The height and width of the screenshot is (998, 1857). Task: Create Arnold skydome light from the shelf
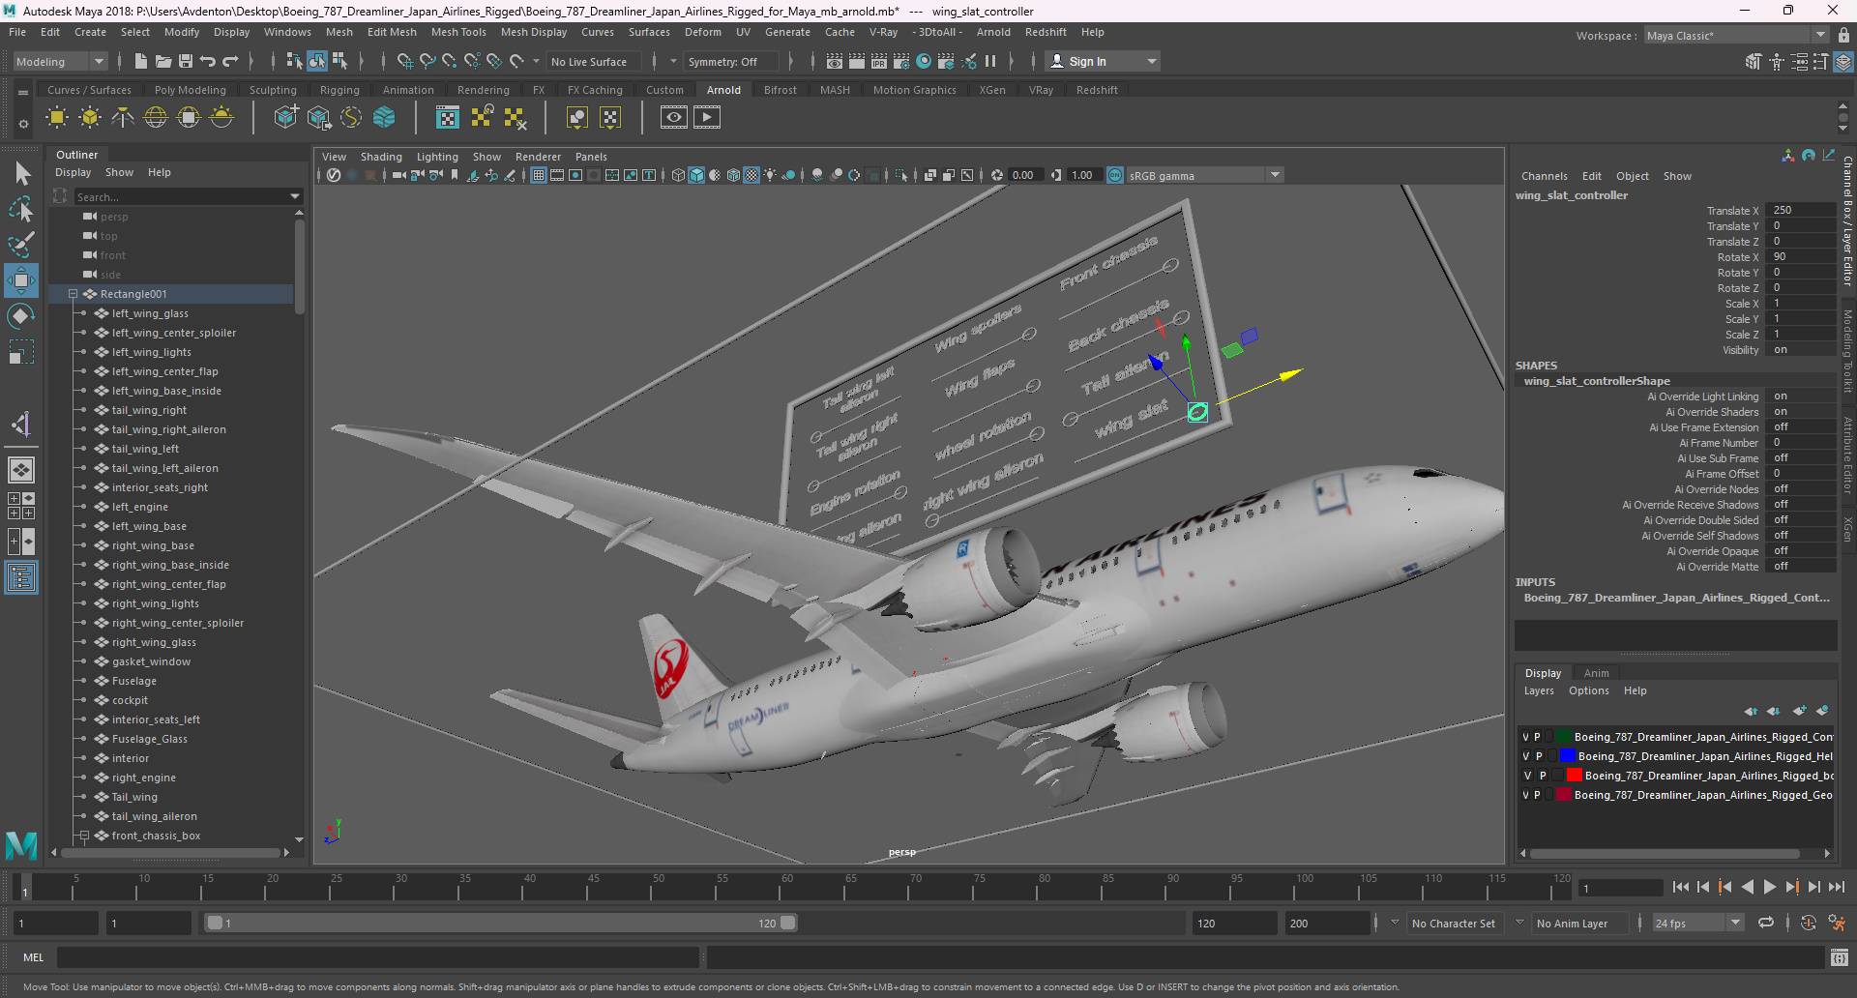click(156, 118)
